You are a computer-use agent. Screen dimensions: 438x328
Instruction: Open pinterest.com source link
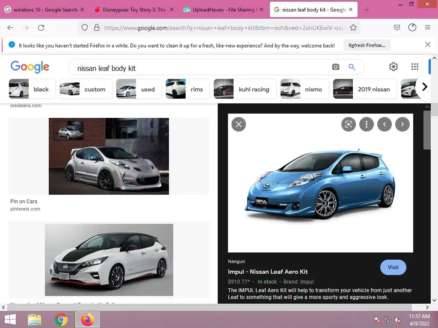(x=25, y=209)
